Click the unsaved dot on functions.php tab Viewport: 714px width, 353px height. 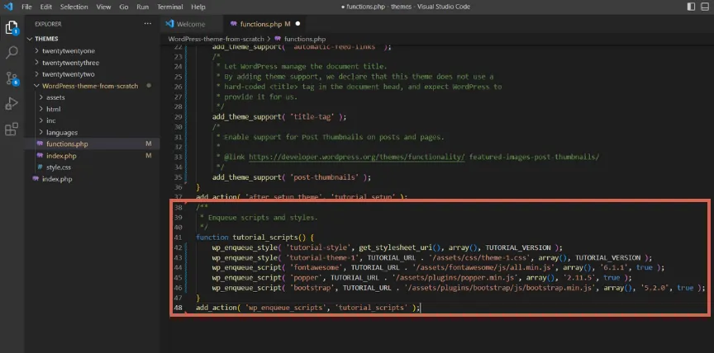pyautogui.click(x=297, y=24)
